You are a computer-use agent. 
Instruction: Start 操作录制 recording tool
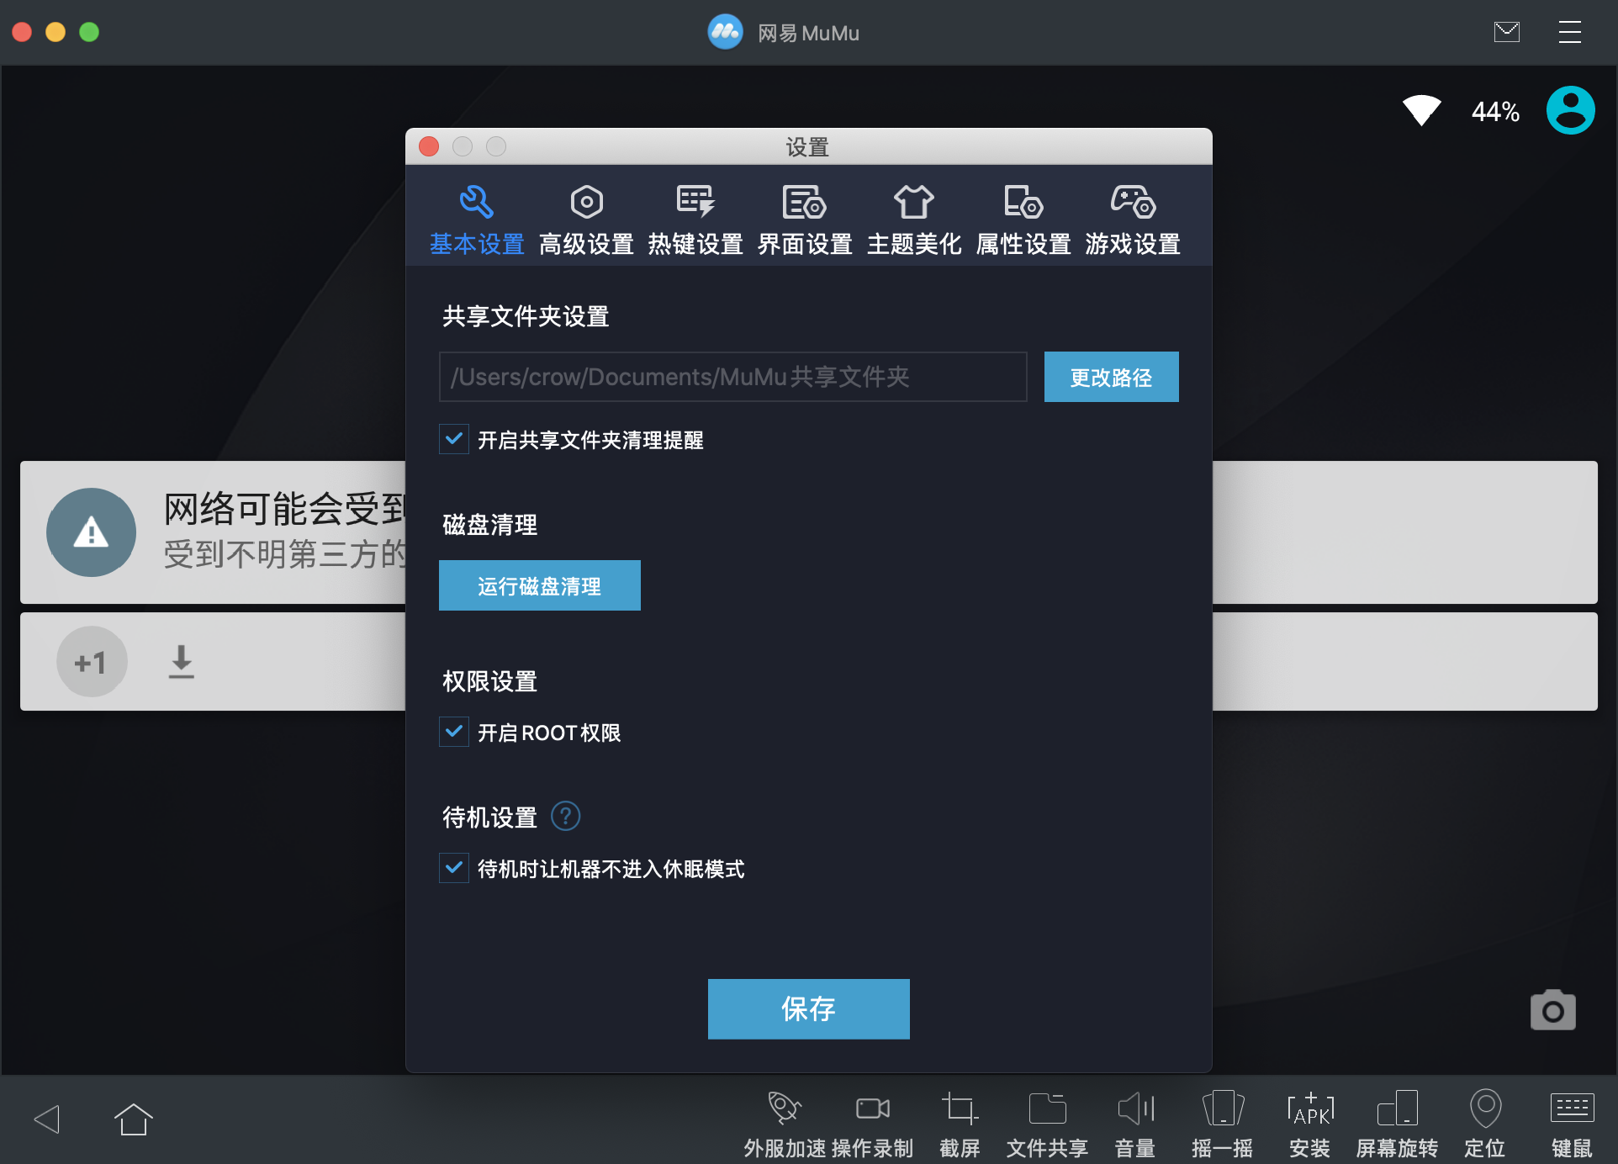coord(872,1124)
